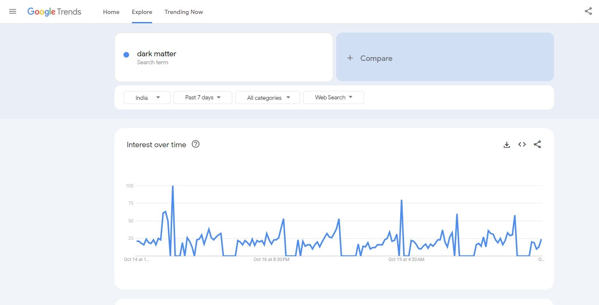
Task: Click the Google Trends logo
Action: (x=54, y=12)
